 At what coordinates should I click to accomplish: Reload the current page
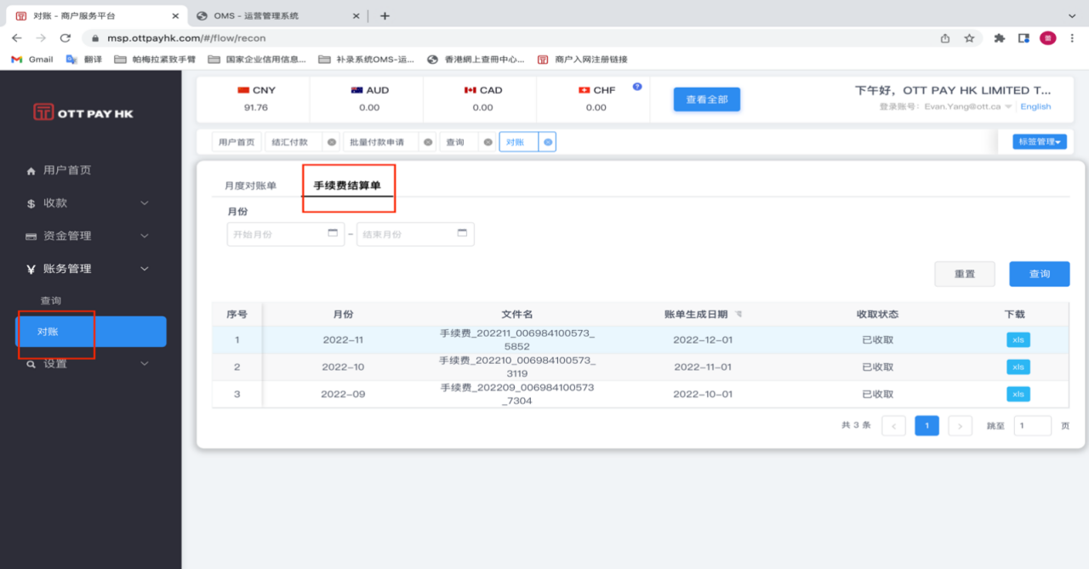point(65,38)
